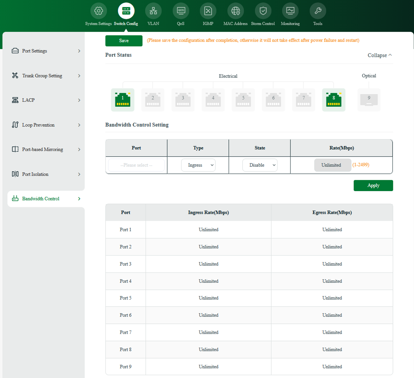Open the Type dropdown showing Ingress

198,165
